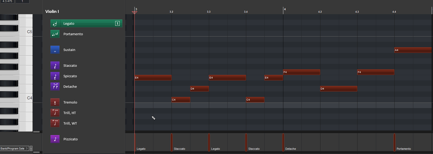Image resolution: width=433 pixels, height=154 pixels.
Task: Select the D4 note at position 4.2
Action: pos(339,89)
